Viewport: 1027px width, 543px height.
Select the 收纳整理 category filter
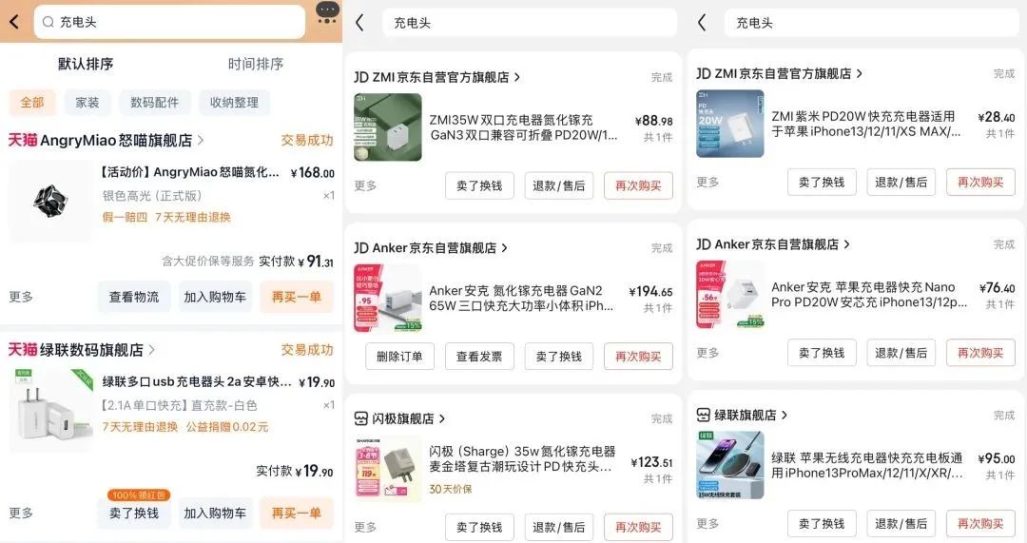point(234,102)
